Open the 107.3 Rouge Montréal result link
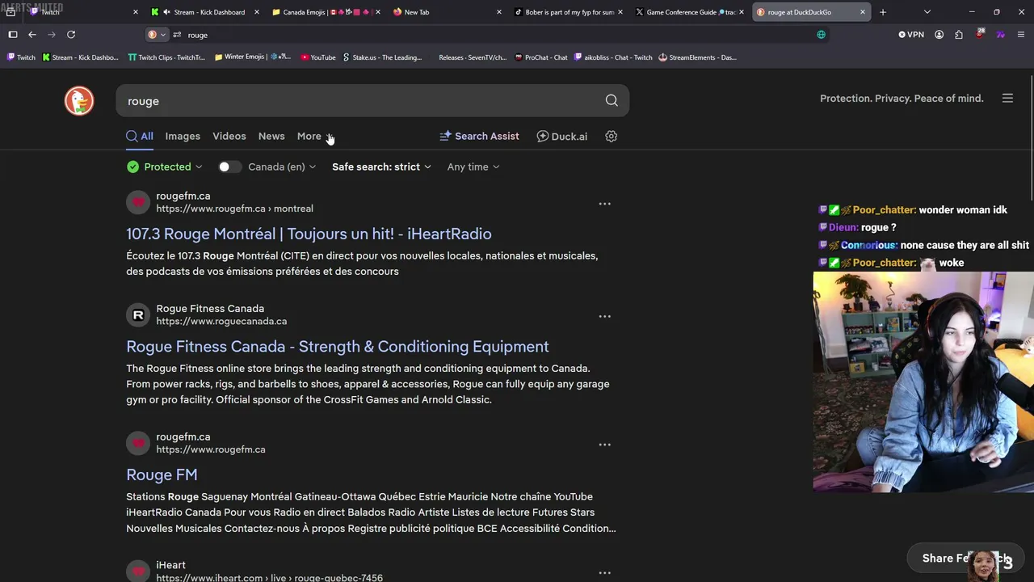Viewport: 1034px width, 582px height. 309,234
